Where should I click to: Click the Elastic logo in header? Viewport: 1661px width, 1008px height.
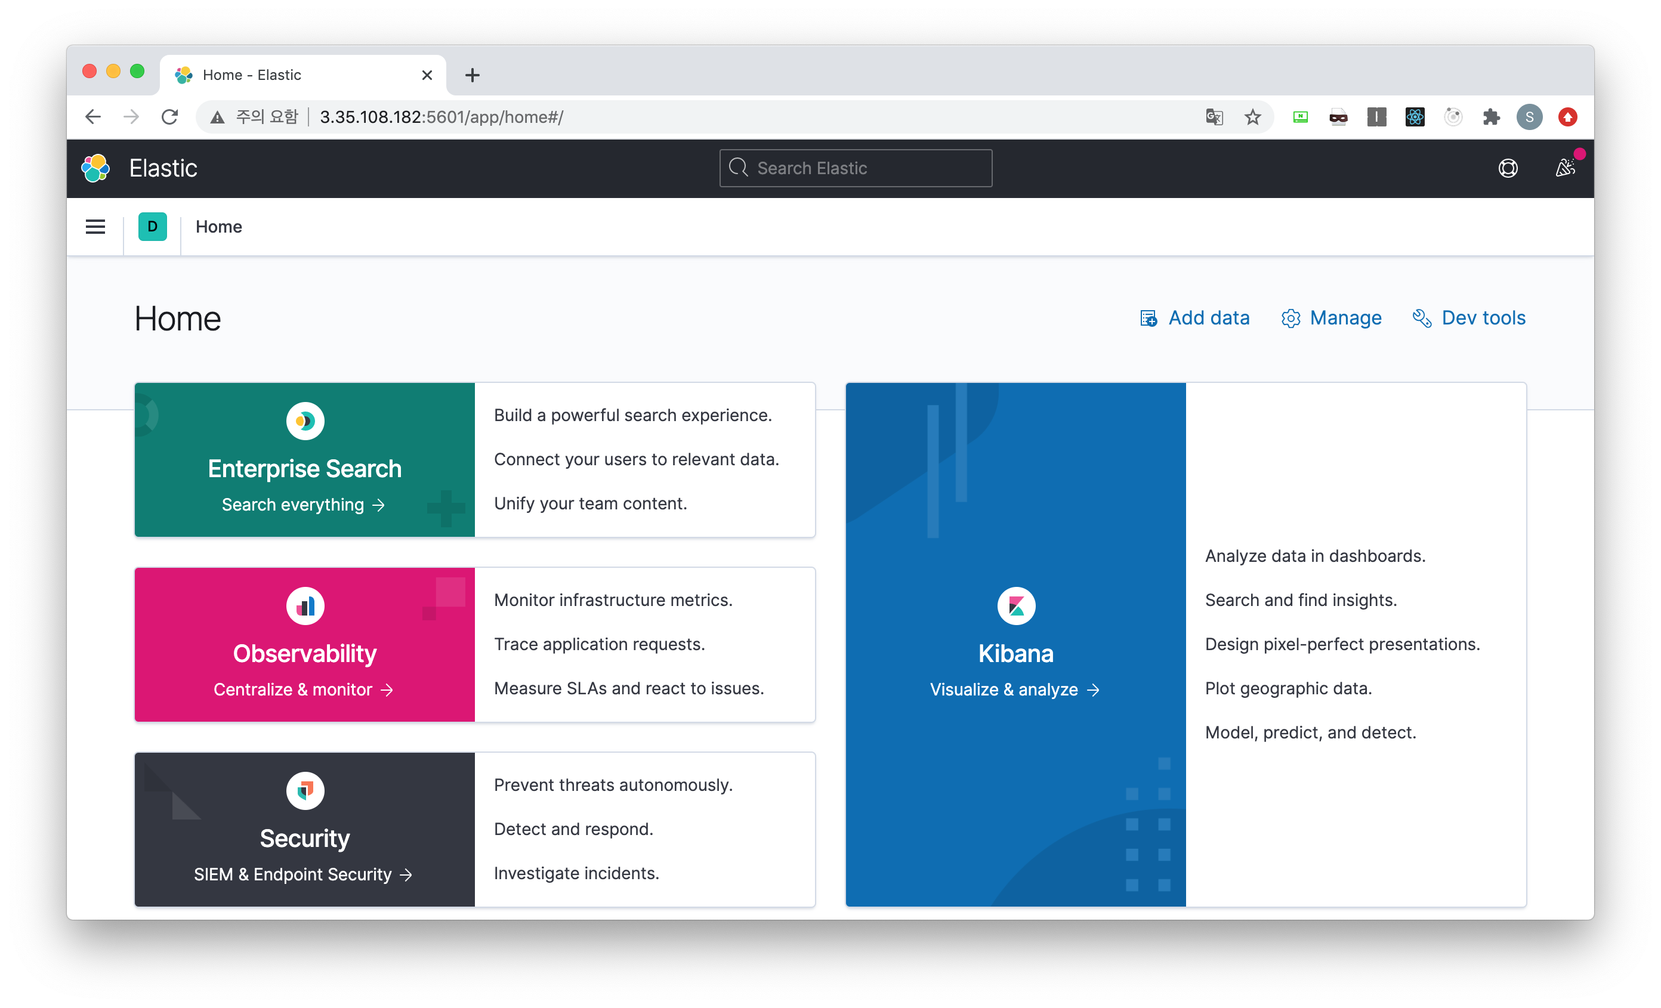click(x=95, y=168)
